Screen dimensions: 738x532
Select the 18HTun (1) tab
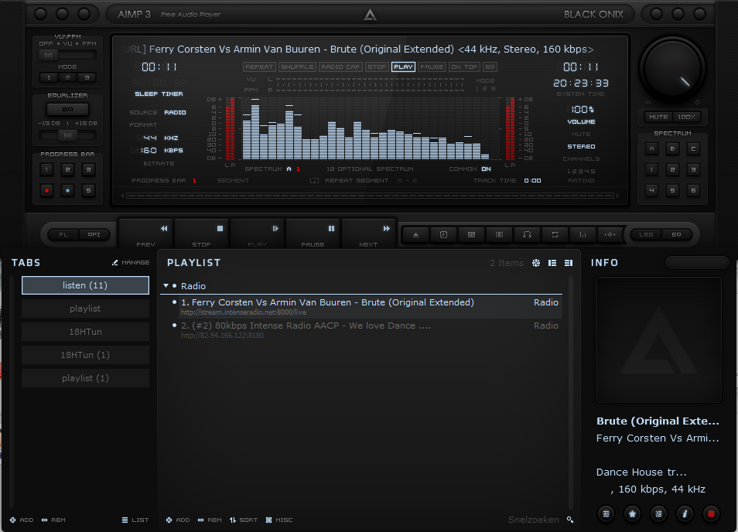tap(85, 355)
